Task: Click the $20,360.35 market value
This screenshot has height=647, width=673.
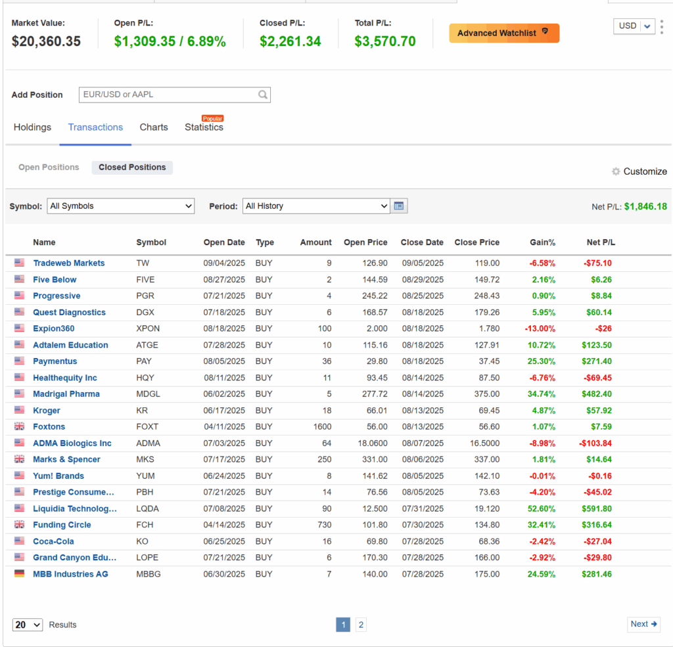Action: click(x=46, y=41)
